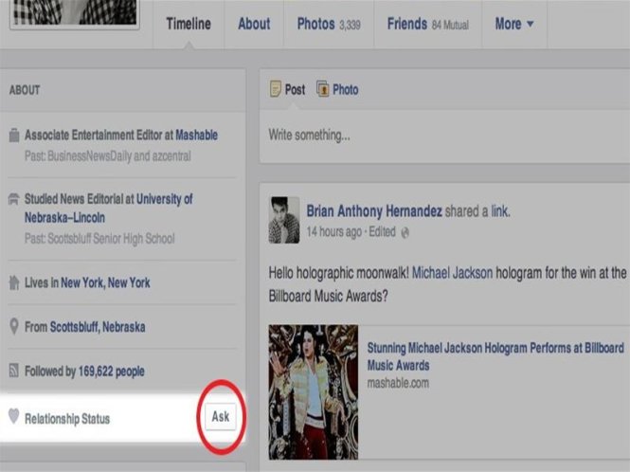Click the Photo upload icon

[323, 89]
